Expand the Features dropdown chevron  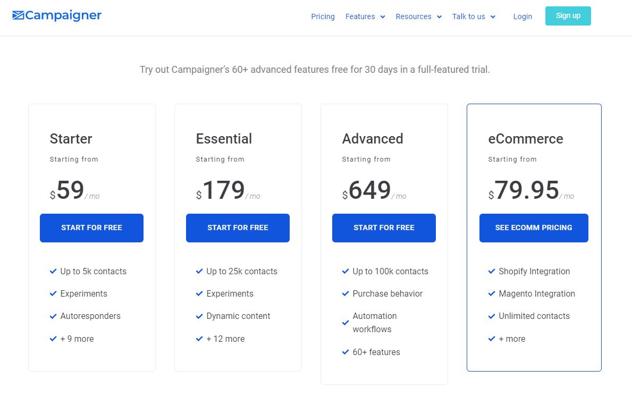click(x=383, y=17)
